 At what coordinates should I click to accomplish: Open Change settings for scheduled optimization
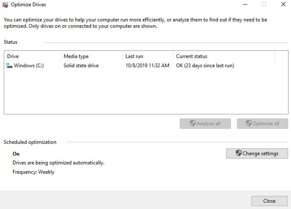257,153
